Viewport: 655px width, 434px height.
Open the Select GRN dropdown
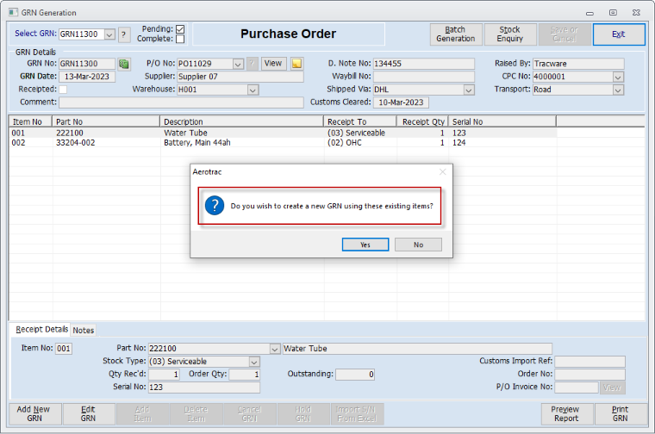tap(109, 34)
